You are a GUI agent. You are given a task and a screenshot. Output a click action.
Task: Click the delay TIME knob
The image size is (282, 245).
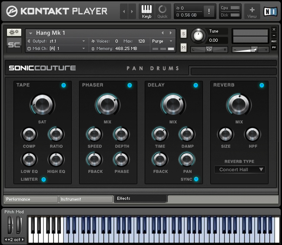(x=160, y=134)
